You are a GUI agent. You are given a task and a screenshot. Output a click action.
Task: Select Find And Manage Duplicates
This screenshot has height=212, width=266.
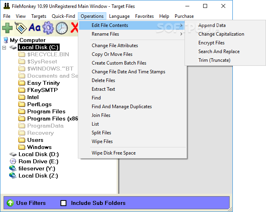tap(132, 107)
